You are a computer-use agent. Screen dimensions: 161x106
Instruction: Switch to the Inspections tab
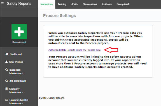(46, 4)
